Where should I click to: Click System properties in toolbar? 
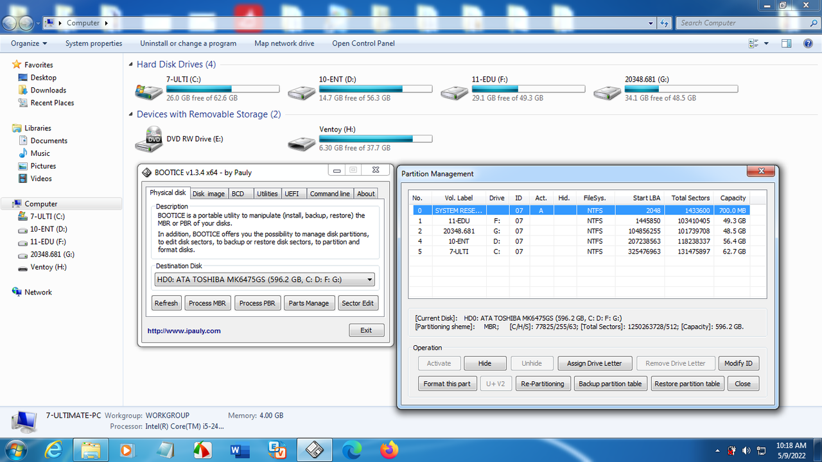point(94,44)
